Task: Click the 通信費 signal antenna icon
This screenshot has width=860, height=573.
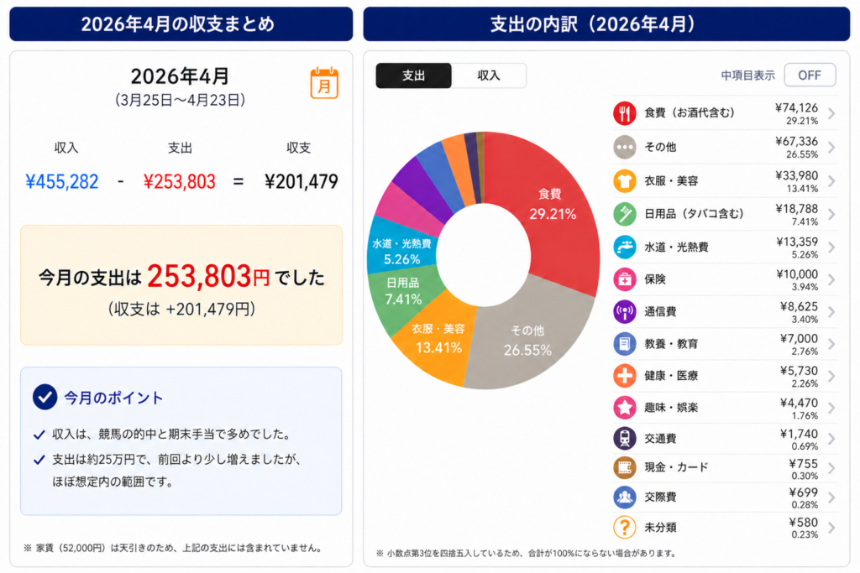Action: point(624,311)
